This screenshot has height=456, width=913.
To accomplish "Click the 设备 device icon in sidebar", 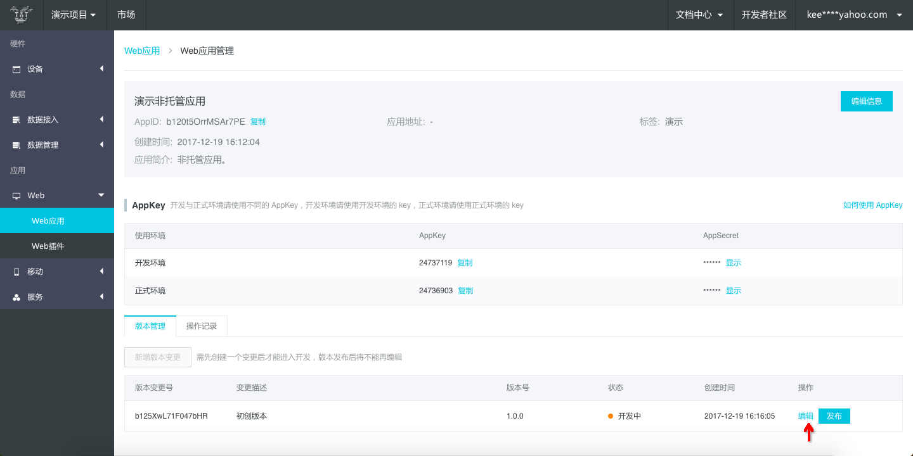I will click(16, 69).
